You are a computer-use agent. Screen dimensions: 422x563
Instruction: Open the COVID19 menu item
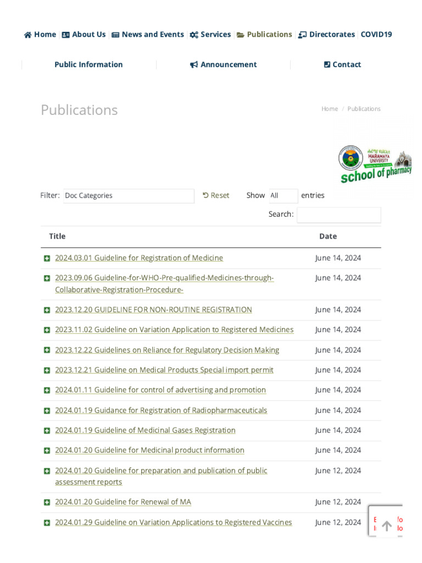tap(376, 35)
